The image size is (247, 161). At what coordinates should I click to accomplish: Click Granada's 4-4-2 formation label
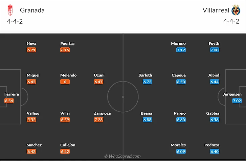point(15,21)
